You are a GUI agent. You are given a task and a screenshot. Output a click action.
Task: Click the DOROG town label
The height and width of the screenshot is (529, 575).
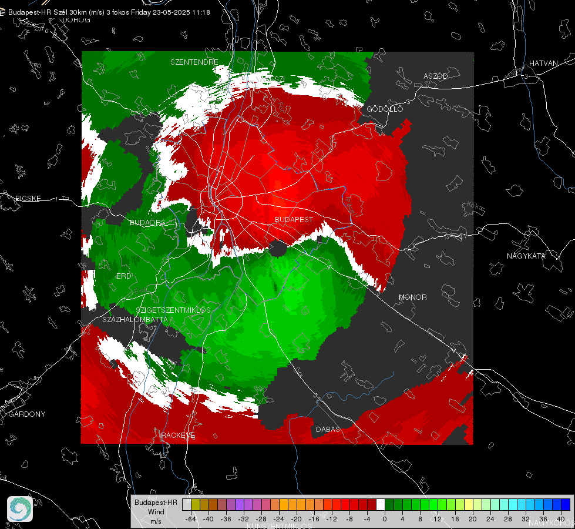[x=76, y=20]
